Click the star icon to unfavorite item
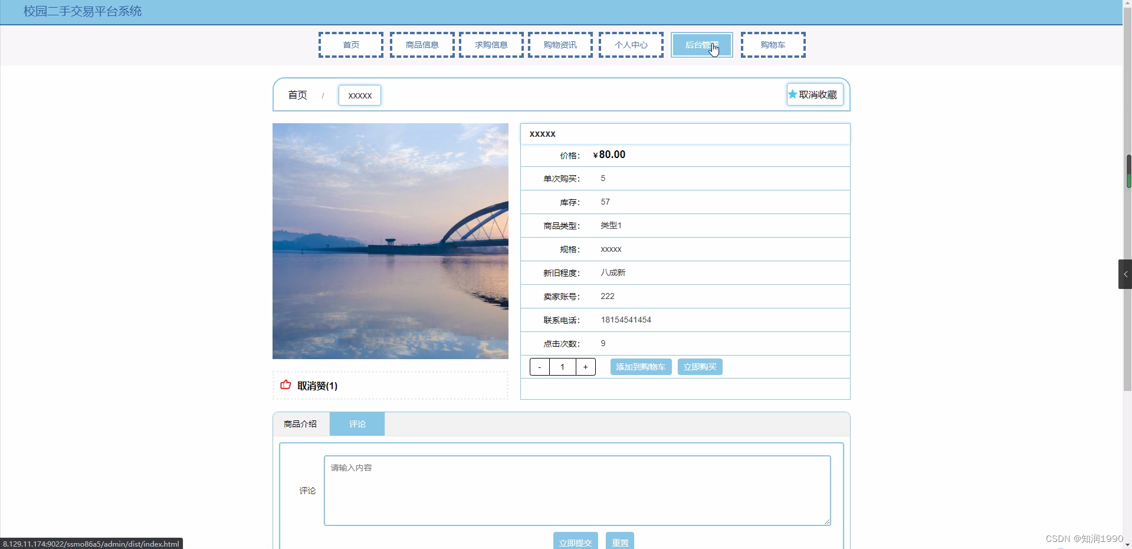 [792, 94]
